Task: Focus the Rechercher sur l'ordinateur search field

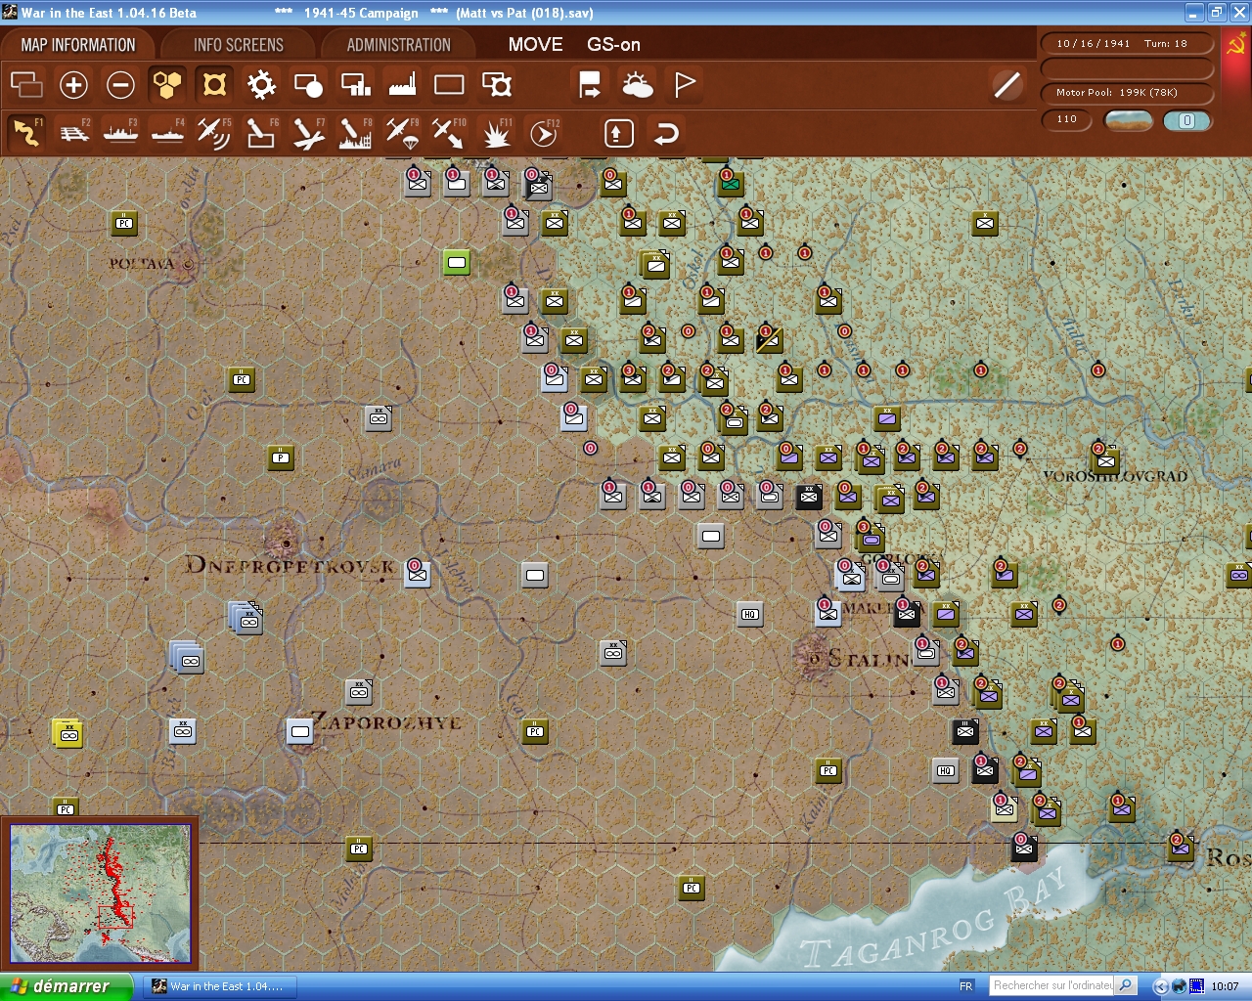Action: (1052, 986)
